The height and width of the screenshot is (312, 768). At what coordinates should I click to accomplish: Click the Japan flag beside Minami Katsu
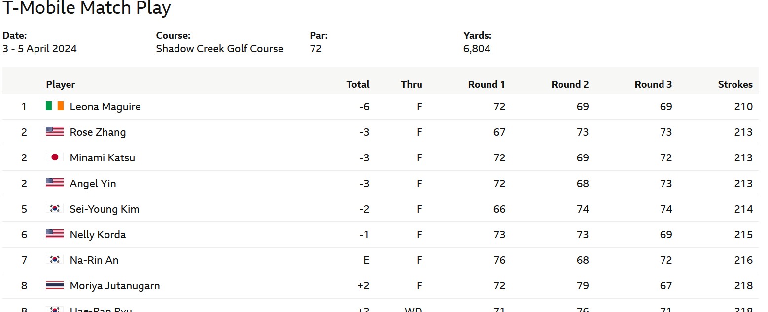(55, 157)
